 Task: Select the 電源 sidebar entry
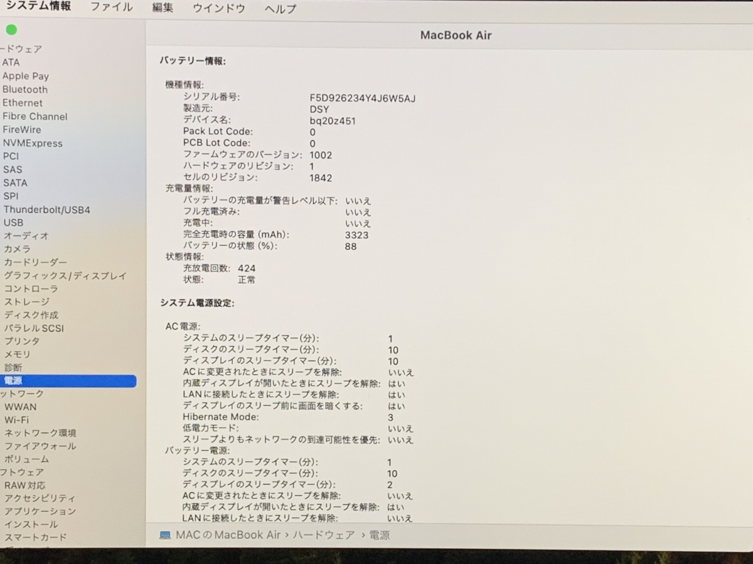tap(13, 381)
